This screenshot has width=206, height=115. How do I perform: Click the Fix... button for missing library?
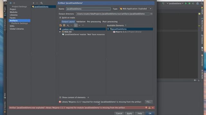click(x=149, y=102)
